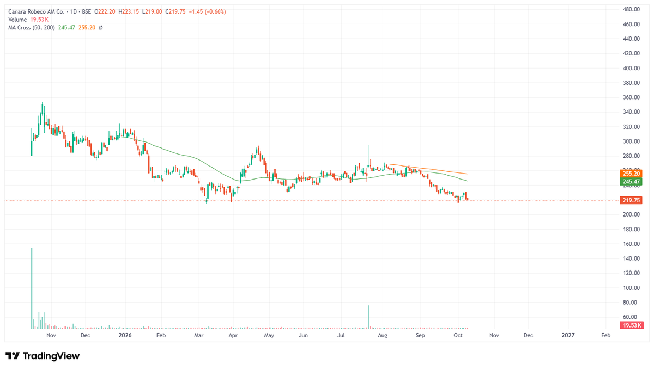The image size is (654, 370).
Task: Click the change −1.45 (−0.66%)
Action: tap(207, 11)
